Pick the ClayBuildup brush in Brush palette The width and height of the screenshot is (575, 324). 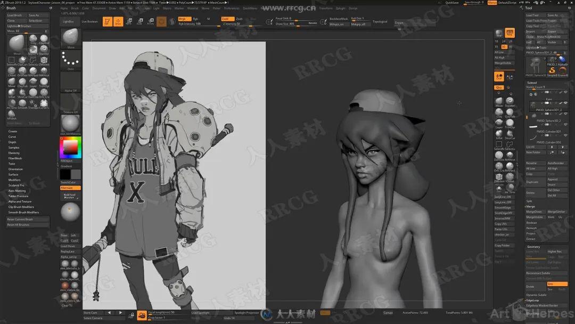click(x=44, y=39)
